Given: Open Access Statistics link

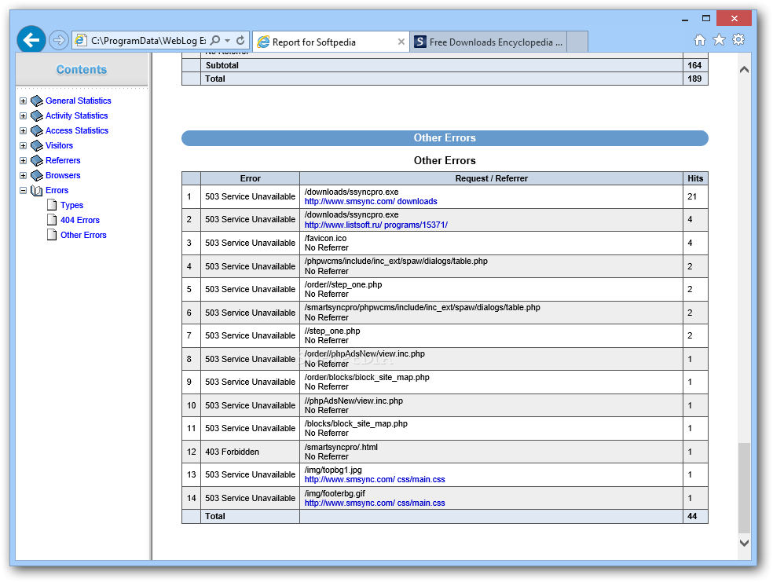Looking at the screenshot, I should tap(77, 130).
